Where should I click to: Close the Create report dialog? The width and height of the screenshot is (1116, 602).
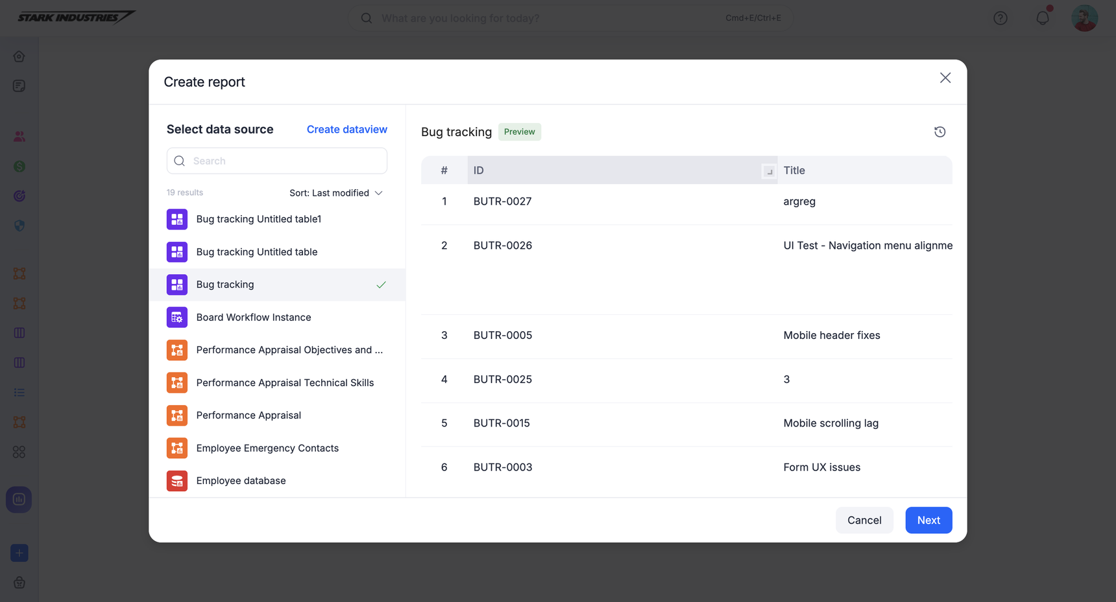(945, 78)
